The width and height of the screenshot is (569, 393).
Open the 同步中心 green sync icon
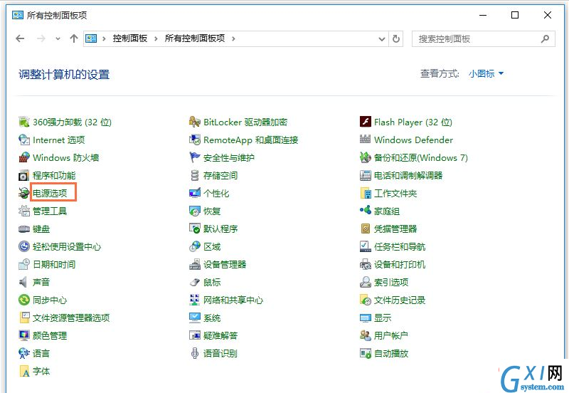[x=24, y=300]
